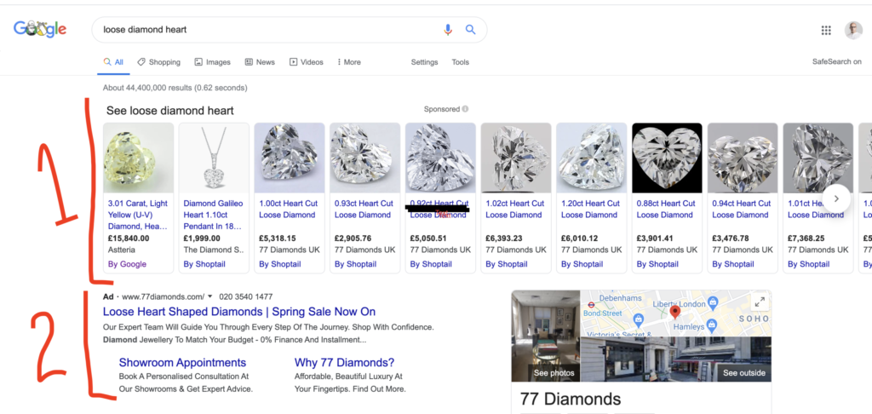The width and height of the screenshot is (872, 414).
Task: Click the Astteria seller name
Action: pos(122,250)
